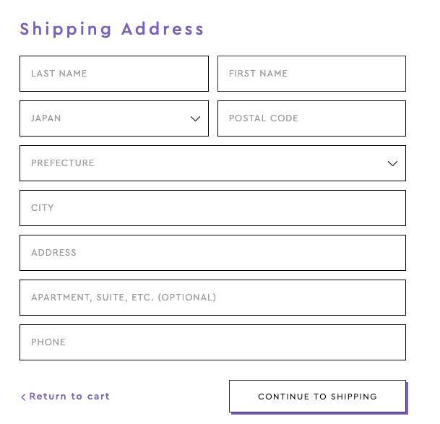Select the Phone number field
The width and height of the screenshot is (440, 424).
212,342
